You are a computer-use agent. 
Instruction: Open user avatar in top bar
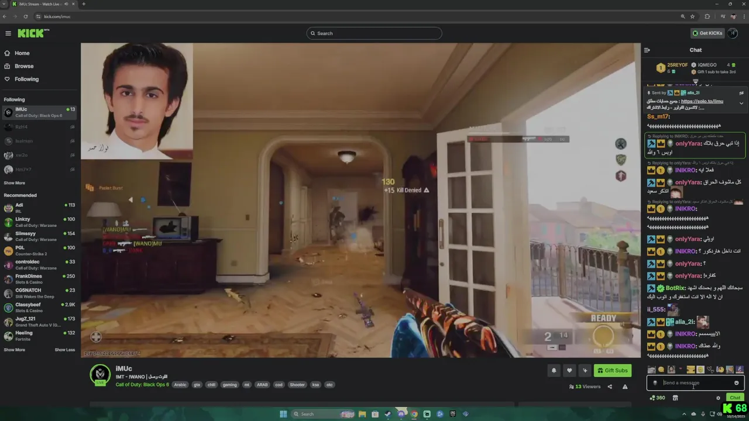733,33
